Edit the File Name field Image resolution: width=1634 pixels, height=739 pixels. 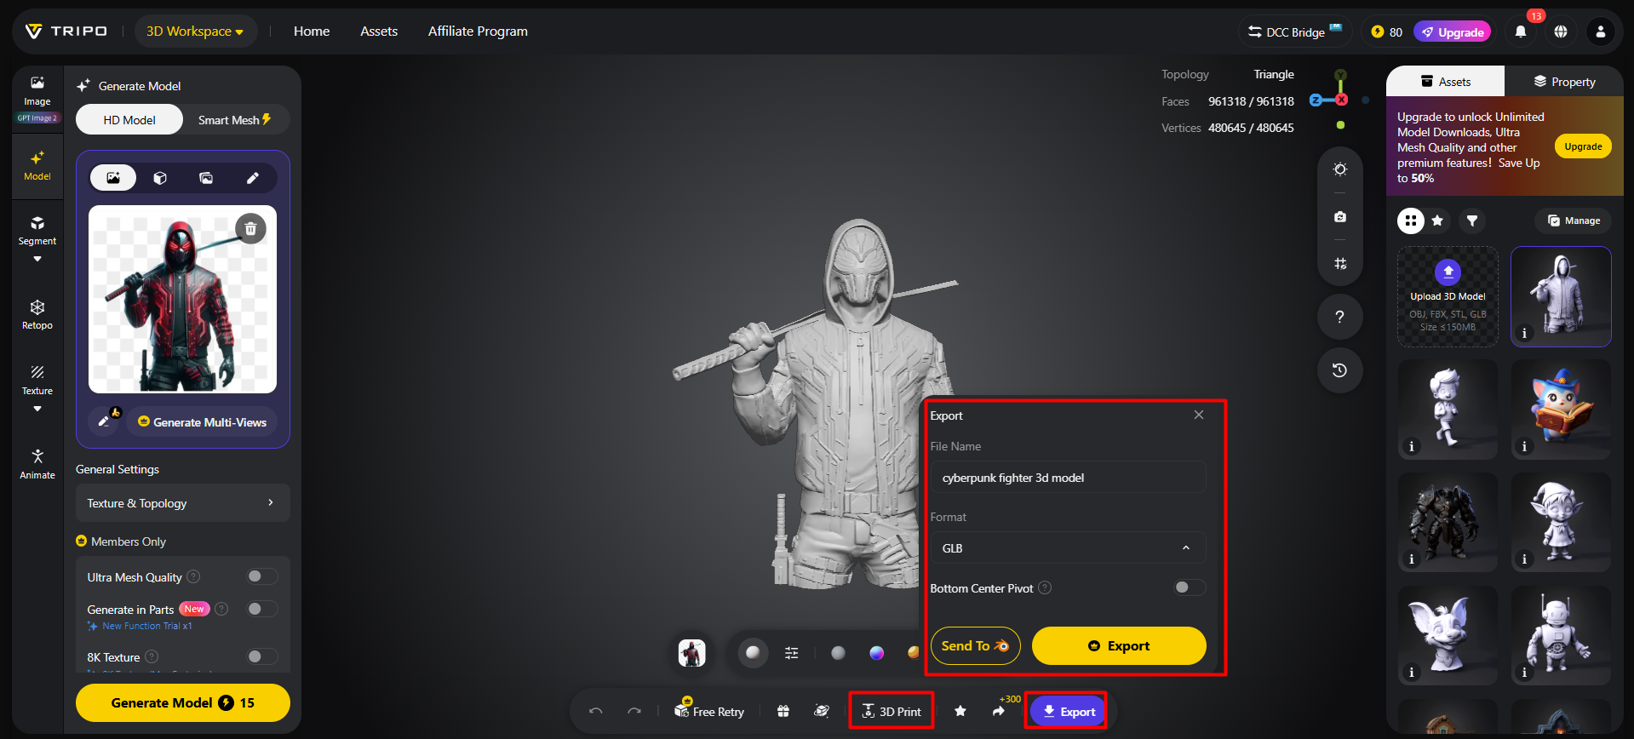[x=1068, y=478]
